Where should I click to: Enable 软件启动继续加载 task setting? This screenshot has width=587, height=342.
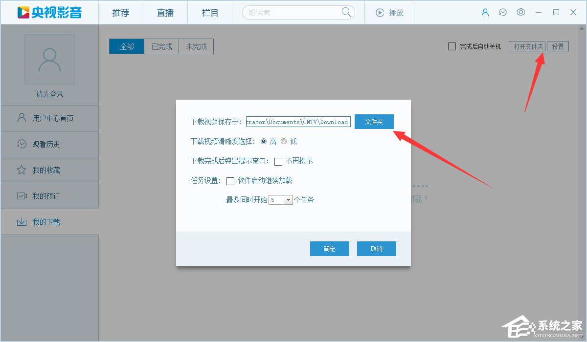230,181
